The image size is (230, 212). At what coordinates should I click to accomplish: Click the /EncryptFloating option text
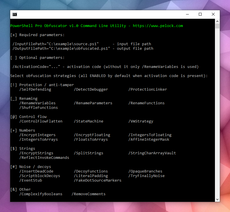(92, 135)
